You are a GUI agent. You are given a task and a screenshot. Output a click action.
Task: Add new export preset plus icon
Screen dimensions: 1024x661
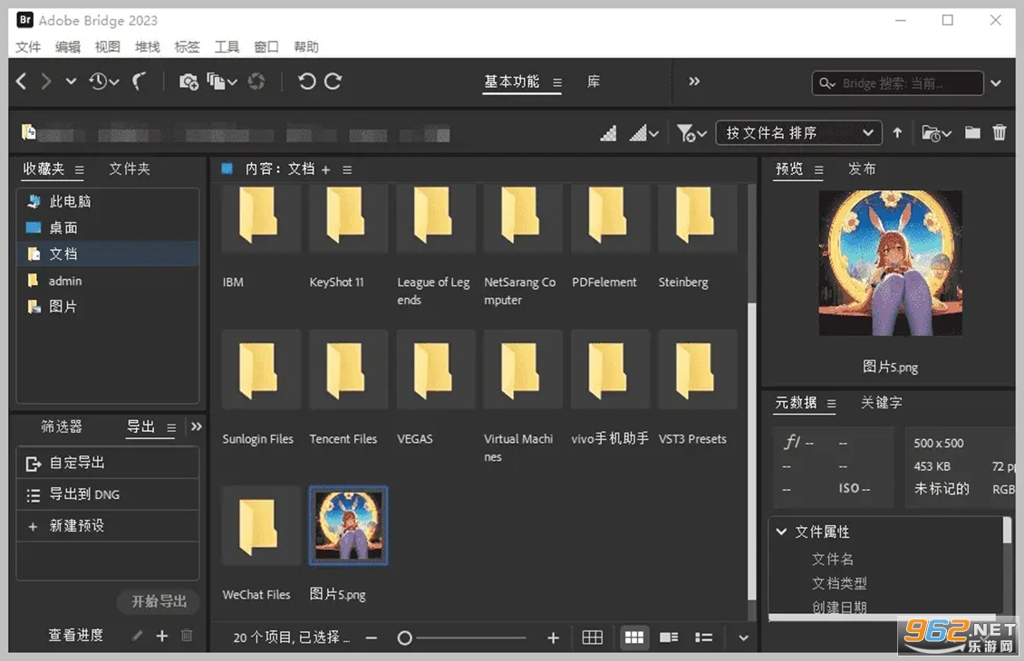coord(162,636)
